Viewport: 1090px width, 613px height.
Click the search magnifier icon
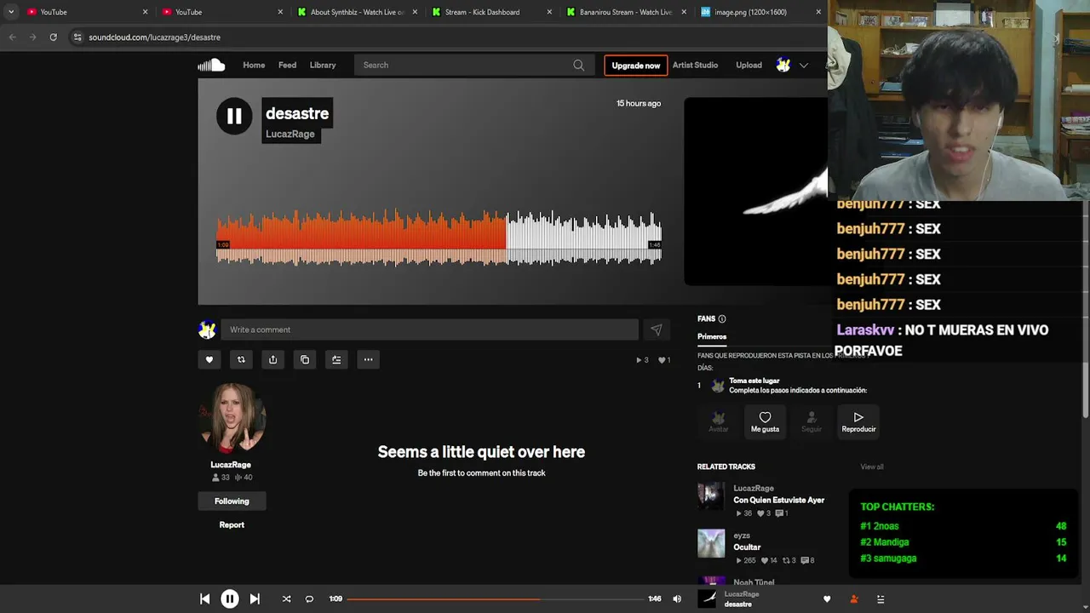[578, 65]
